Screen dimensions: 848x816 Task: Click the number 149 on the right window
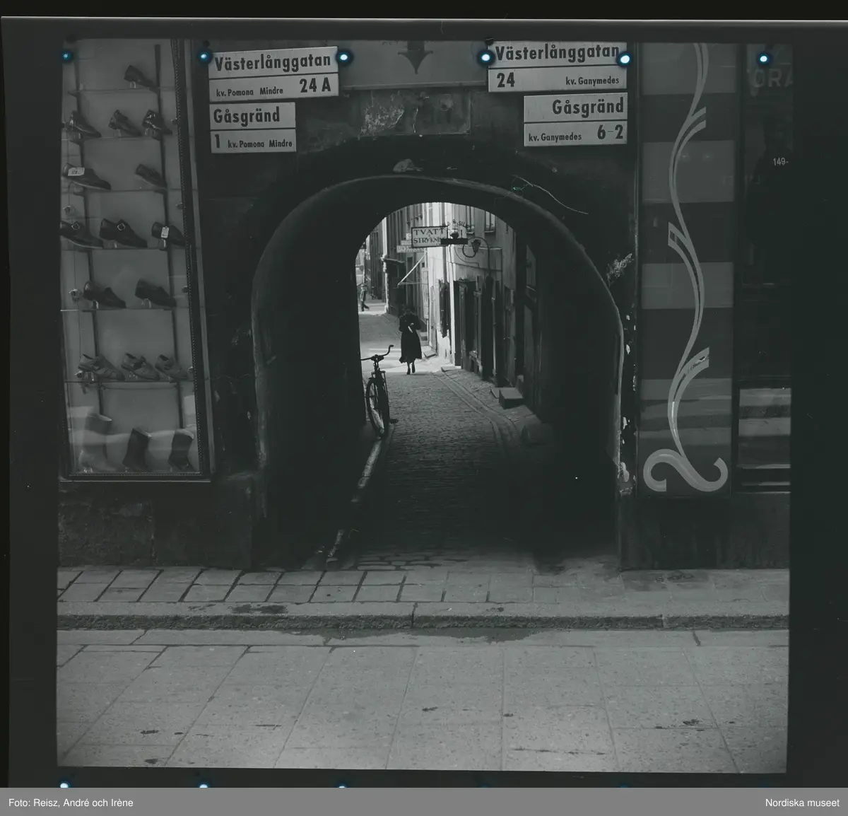tap(780, 161)
